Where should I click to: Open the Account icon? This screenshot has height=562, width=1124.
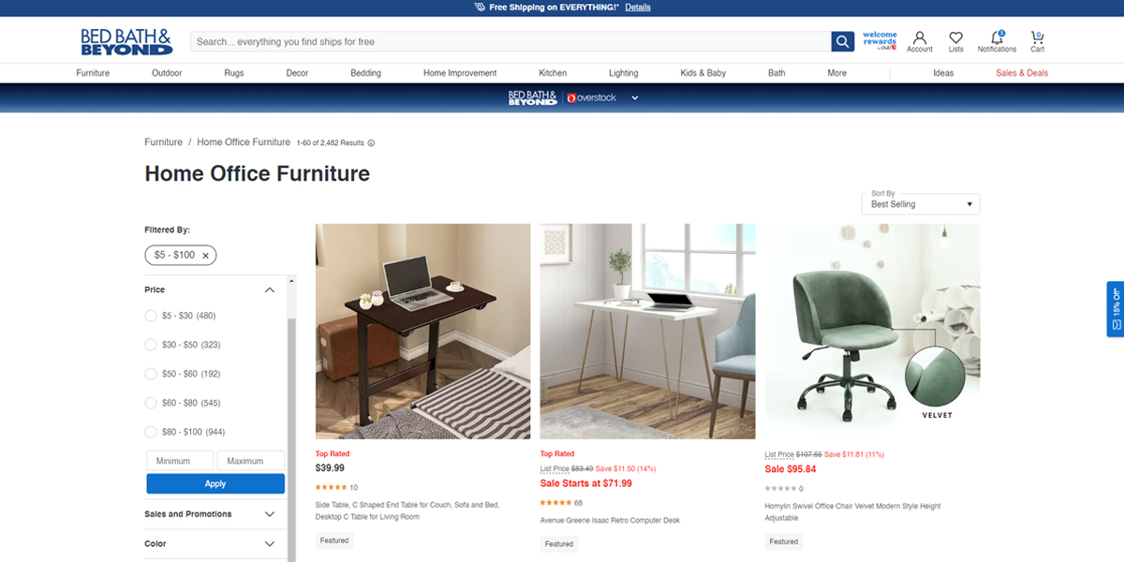coord(920,41)
